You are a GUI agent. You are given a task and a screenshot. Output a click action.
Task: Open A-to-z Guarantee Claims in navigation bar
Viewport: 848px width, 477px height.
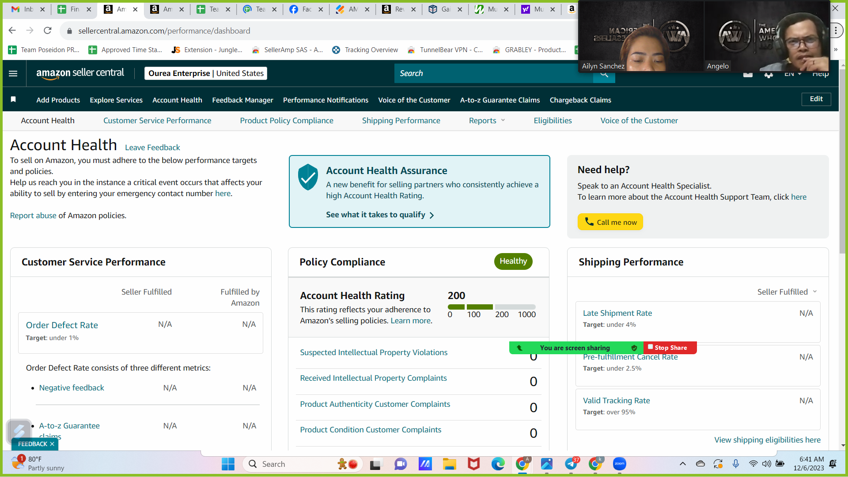pos(500,100)
